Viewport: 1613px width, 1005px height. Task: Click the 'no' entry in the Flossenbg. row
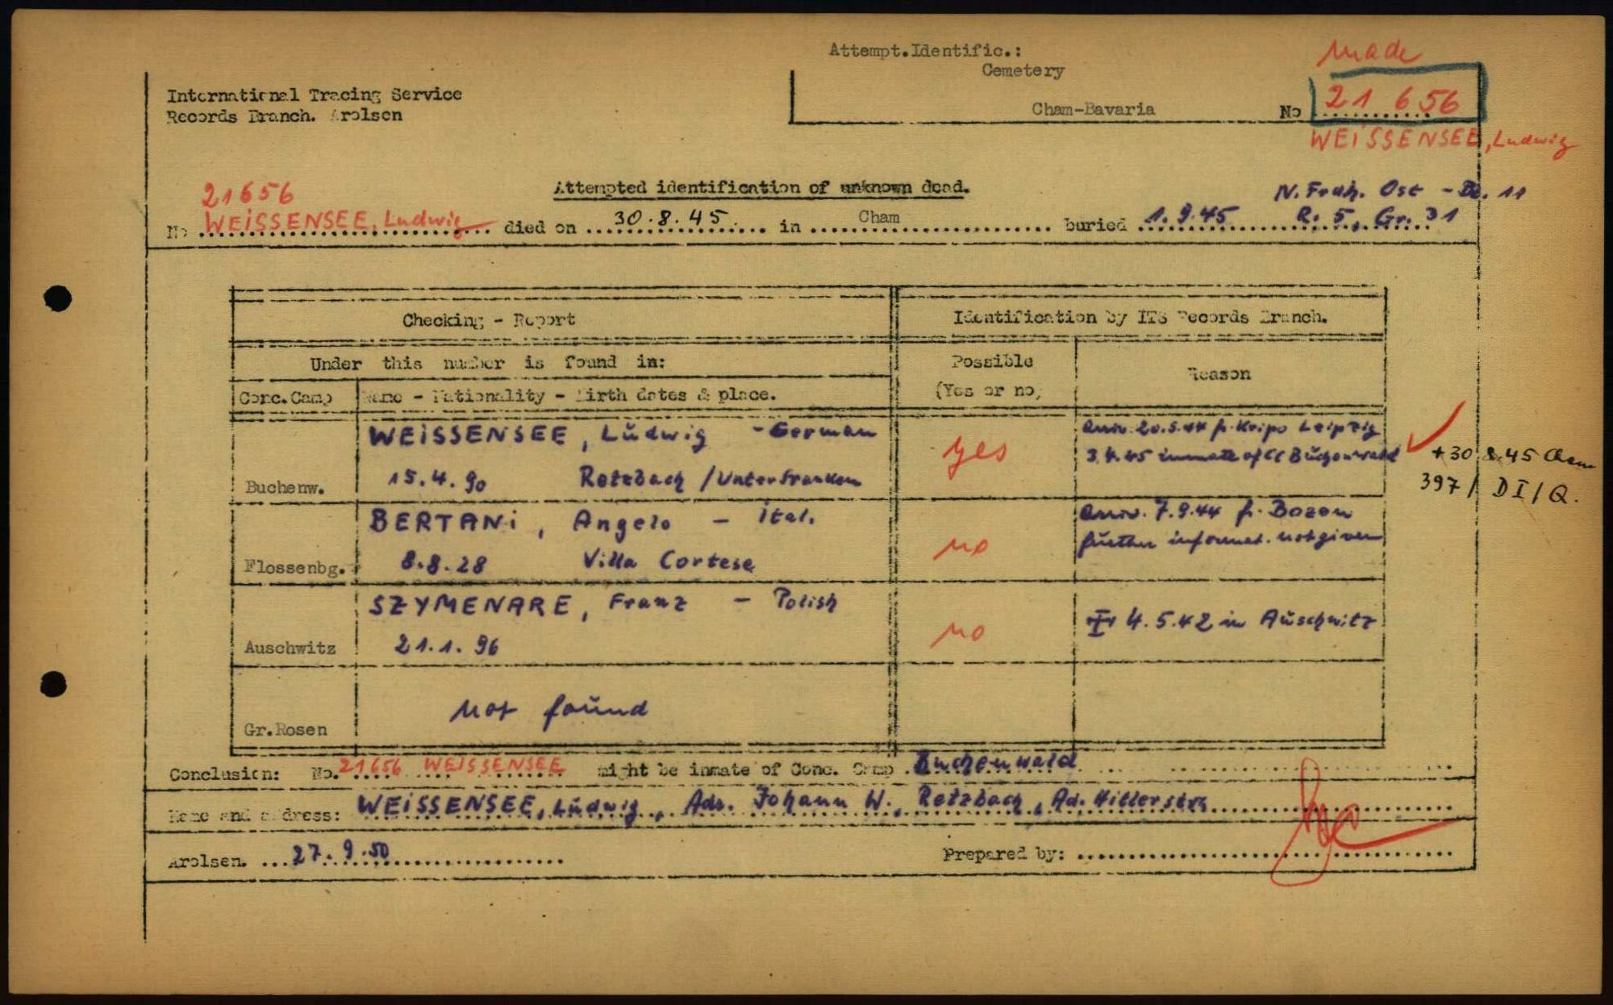pos(961,548)
